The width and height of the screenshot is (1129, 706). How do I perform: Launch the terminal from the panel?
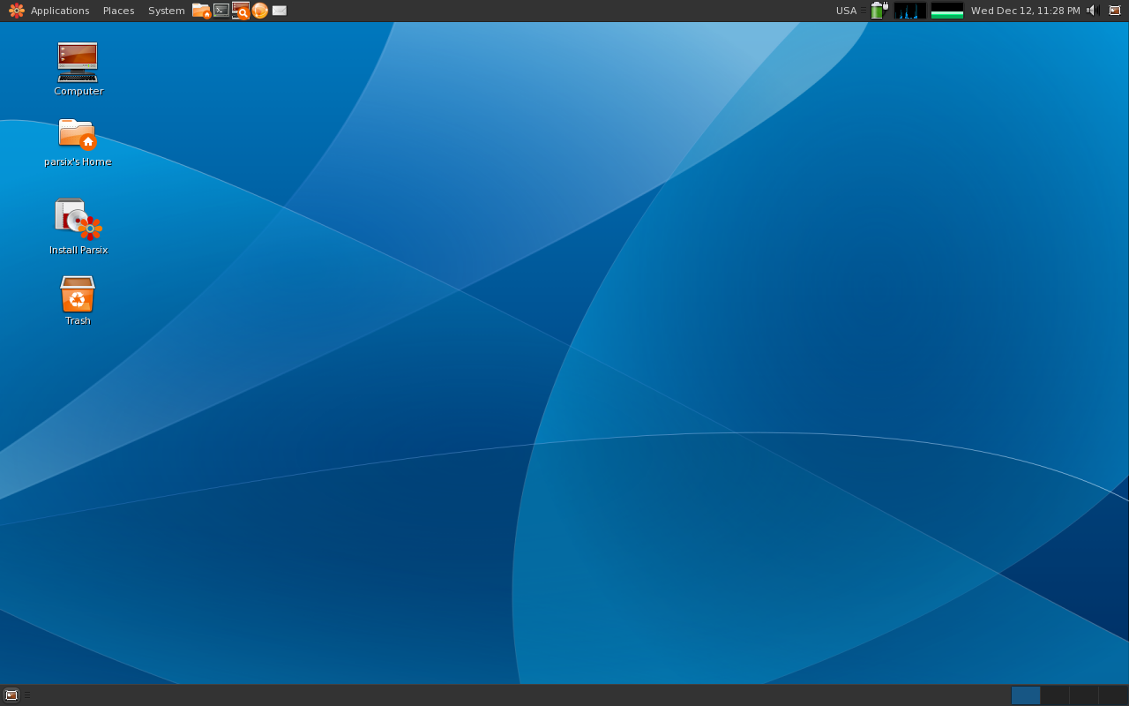[x=221, y=11]
